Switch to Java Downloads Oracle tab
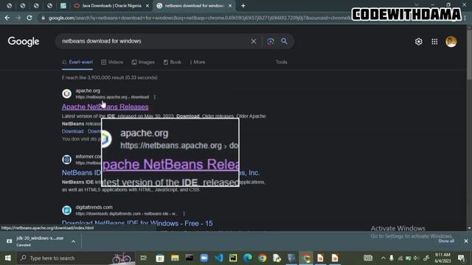This screenshot has height=265, width=472. pyautogui.click(x=111, y=6)
